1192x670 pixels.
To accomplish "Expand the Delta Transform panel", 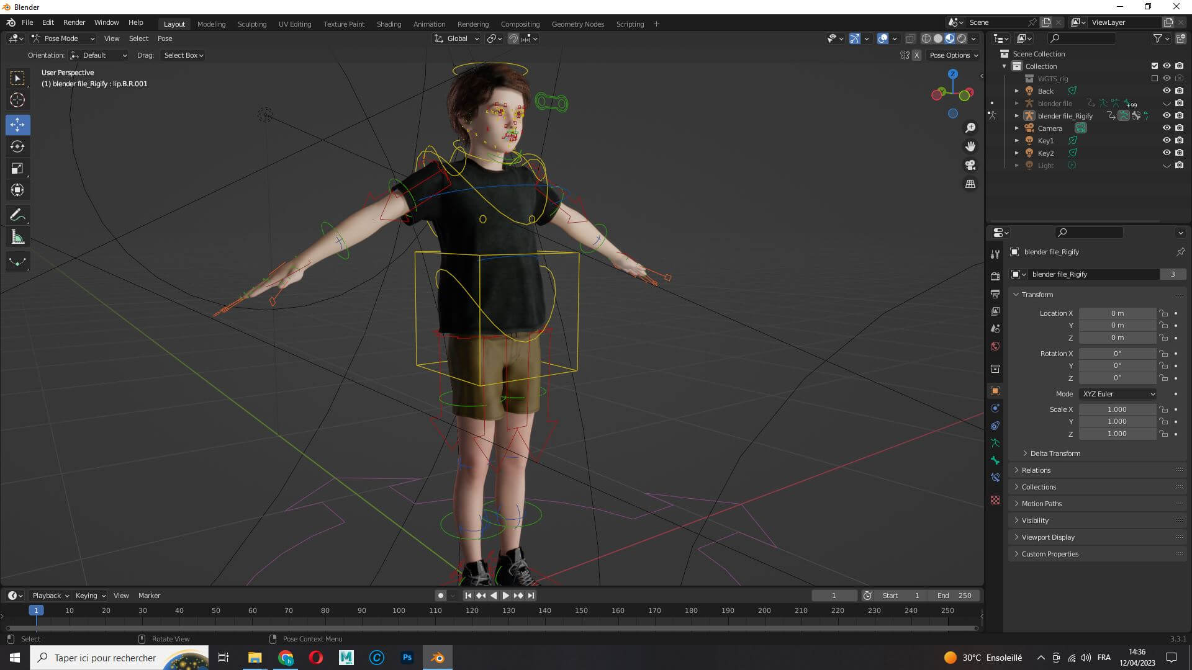I will (1054, 453).
